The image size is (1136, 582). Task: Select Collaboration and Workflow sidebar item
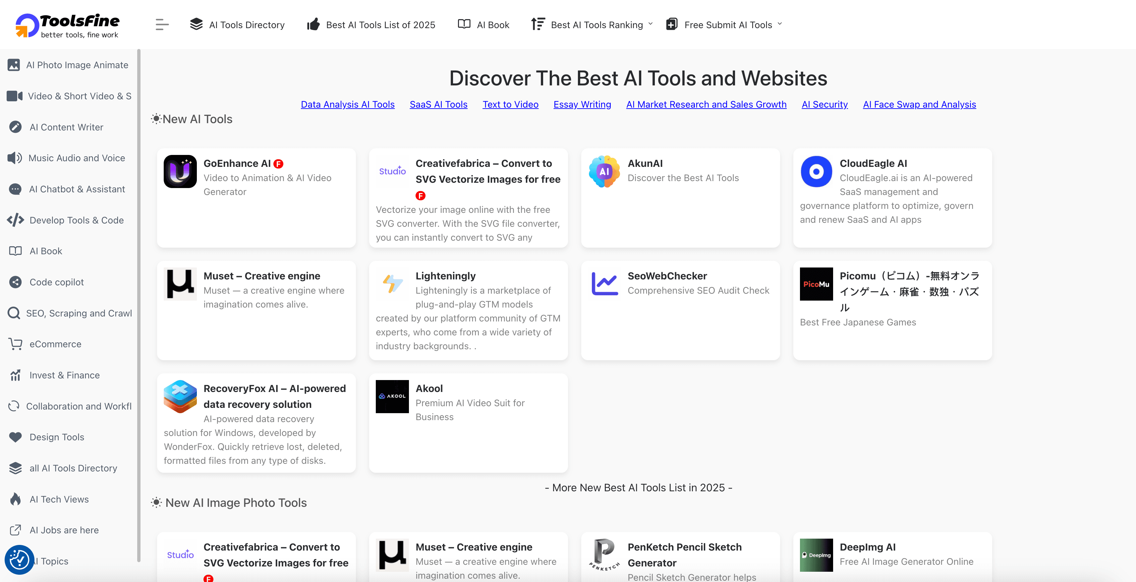tap(79, 406)
